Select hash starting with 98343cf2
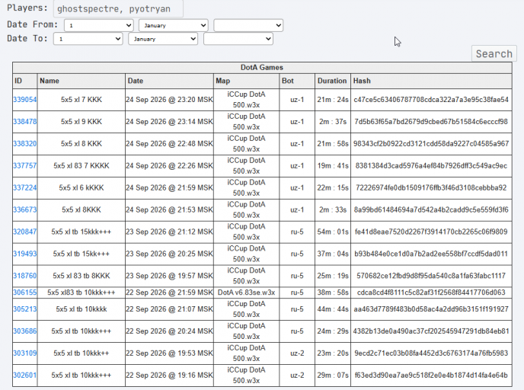524x390 pixels. click(431, 144)
